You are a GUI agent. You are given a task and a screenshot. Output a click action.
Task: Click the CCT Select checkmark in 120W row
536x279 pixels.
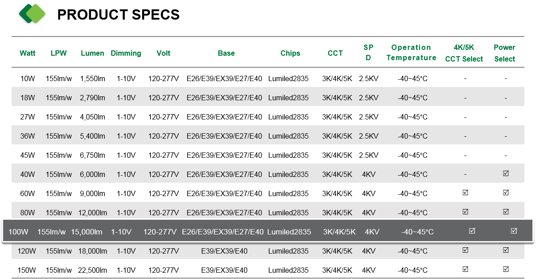pyautogui.click(x=465, y=250)
